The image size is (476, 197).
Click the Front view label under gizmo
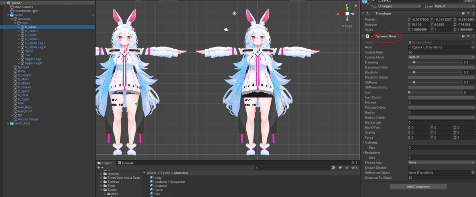(x=348, y=26)
